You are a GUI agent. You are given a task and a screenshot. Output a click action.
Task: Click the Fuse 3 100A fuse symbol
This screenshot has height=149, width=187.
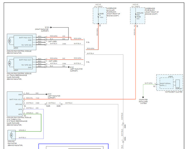click(98, 15)
